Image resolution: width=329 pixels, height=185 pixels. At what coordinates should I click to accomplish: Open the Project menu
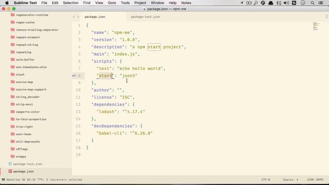click(140, 3)
